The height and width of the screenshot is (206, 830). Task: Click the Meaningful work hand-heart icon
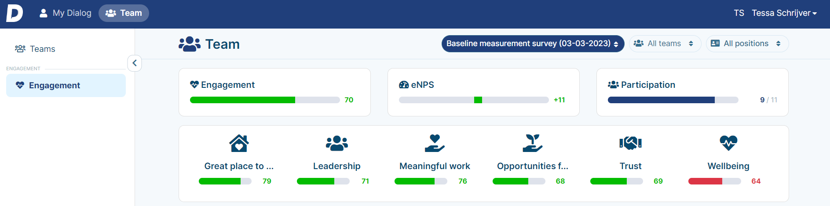[x=435, y=143]
